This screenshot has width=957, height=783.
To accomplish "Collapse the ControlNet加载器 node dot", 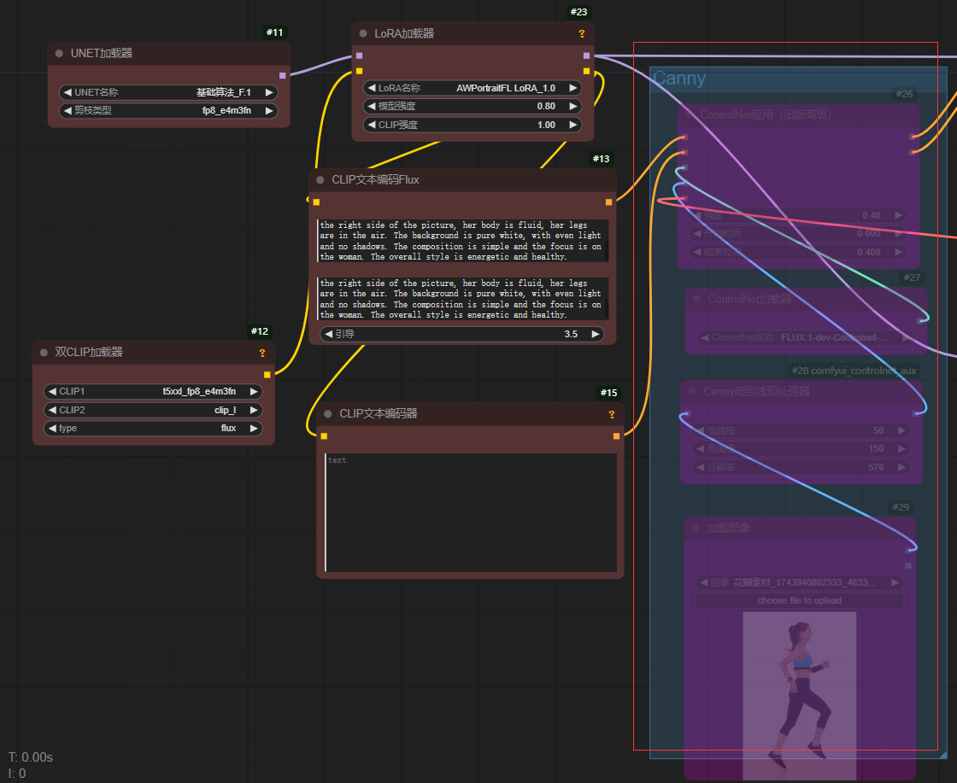I will [696, 300].
